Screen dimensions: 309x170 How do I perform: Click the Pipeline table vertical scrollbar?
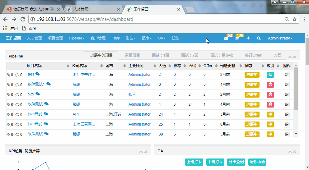[296, 90]
